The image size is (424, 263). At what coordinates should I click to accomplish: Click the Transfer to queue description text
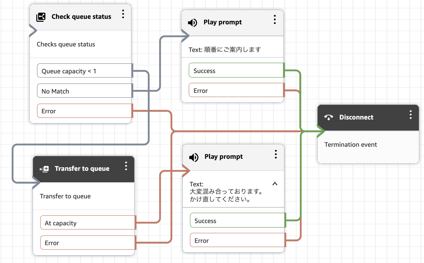tap(65, 196)
